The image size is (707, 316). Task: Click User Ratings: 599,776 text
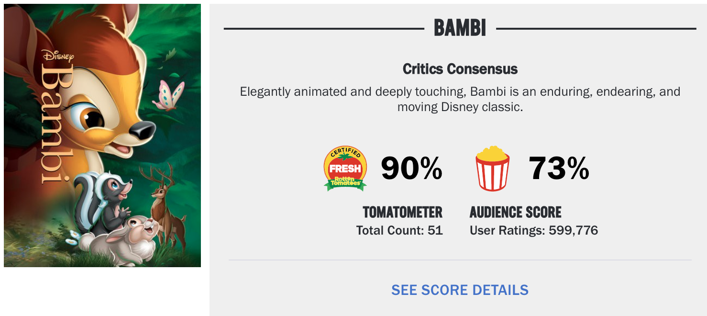pyautogui.click(x=534, y=230)
